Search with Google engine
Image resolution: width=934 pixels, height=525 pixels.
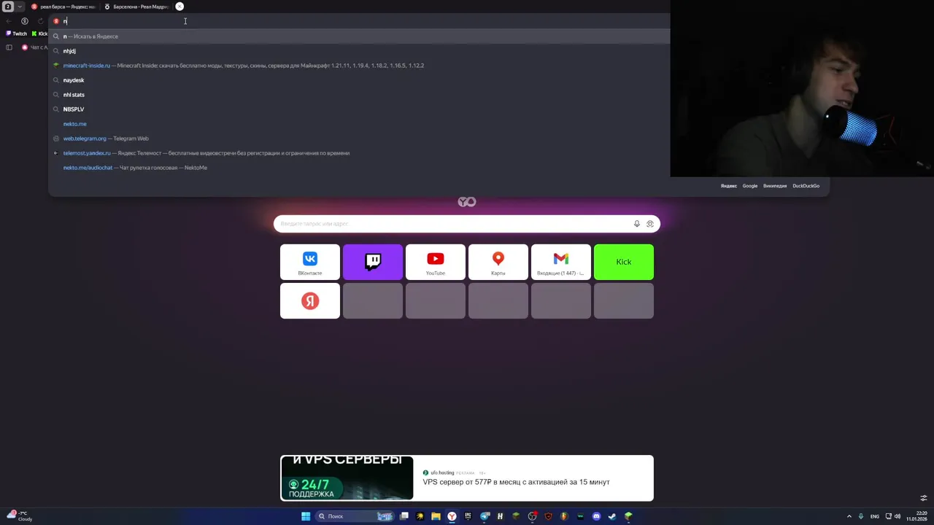750,186
